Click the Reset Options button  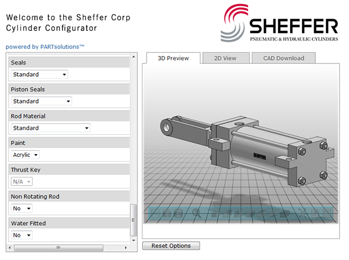171,246
